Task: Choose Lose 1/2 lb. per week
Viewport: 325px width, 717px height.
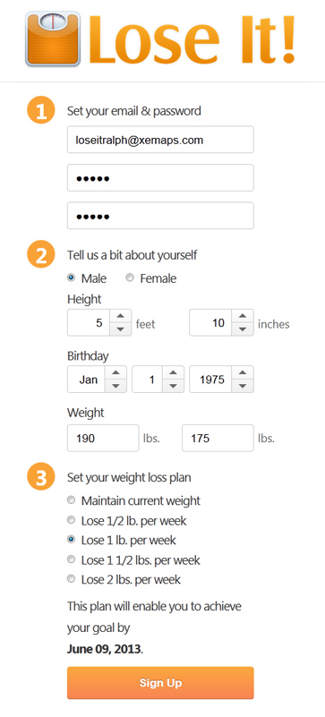Action: 71,520
